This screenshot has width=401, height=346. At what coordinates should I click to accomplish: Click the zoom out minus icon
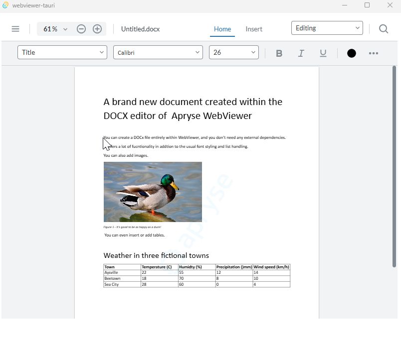pos(81,29)
